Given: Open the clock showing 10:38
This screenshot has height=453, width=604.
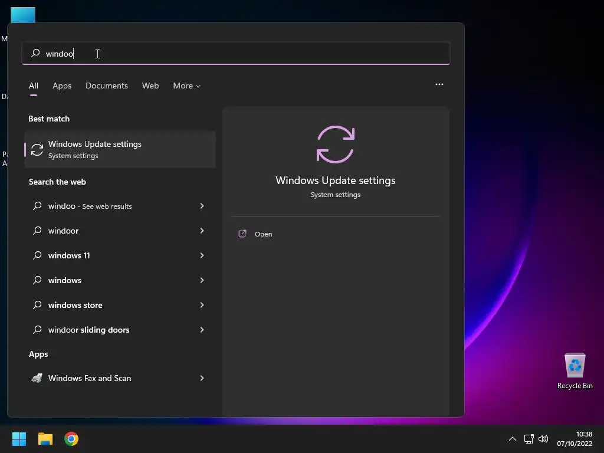Looking at the screenshot, I should [575, 439].
